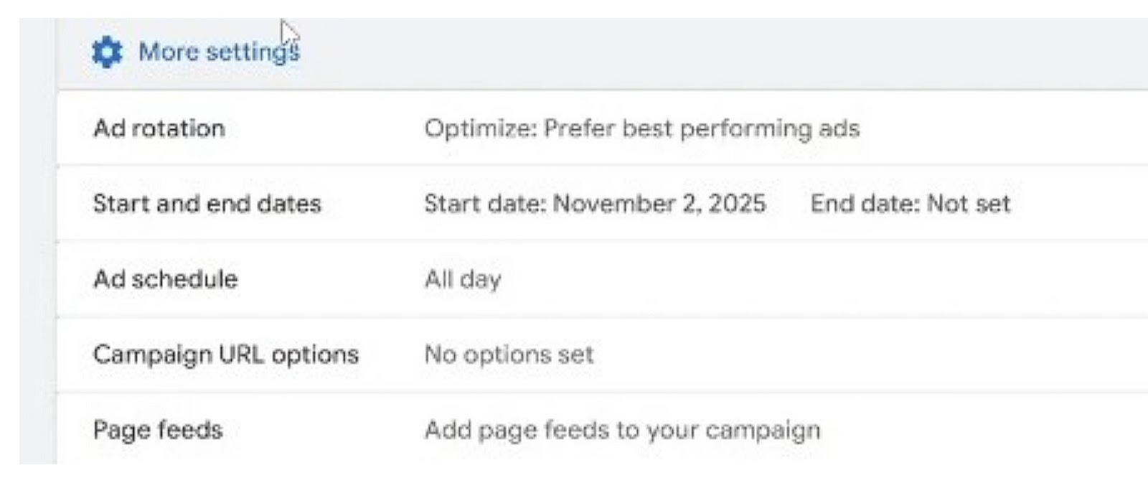1148x488 pixels.
Task: Click the All day schedule value
Action: tap(463, 279)
